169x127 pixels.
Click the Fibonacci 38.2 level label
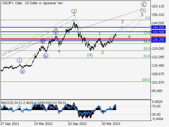pos(147,42)
